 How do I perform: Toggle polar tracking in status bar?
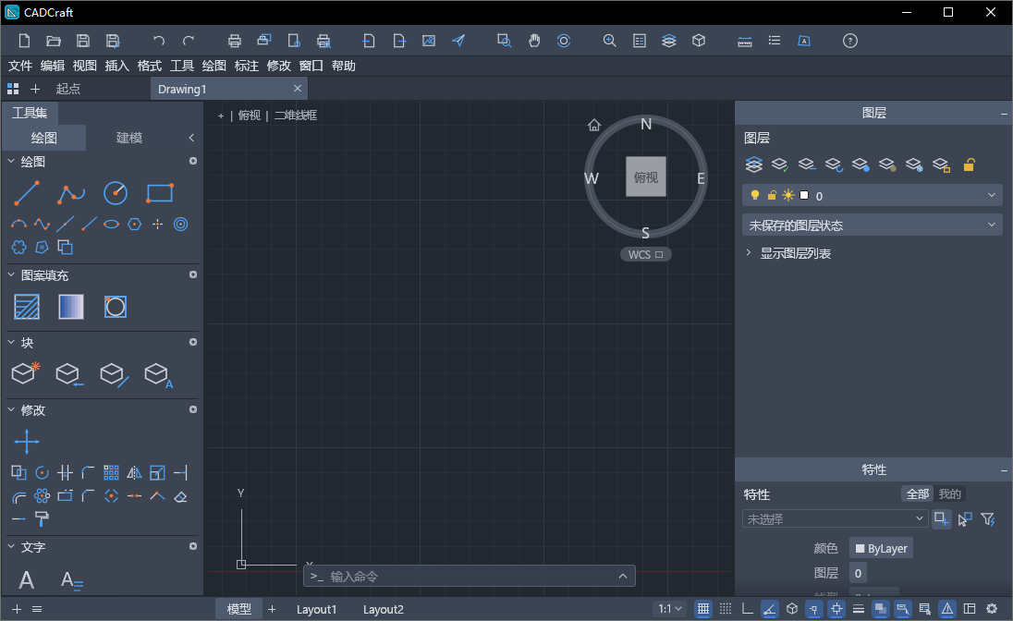(x=769, y=609)
